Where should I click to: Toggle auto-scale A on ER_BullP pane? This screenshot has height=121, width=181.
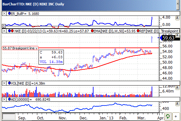177,18
